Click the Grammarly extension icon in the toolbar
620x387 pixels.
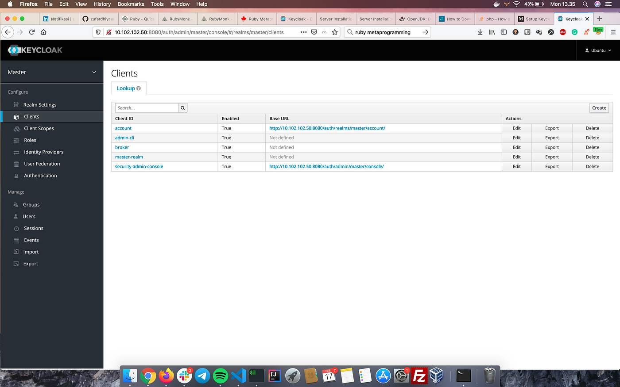coord(574,32)
